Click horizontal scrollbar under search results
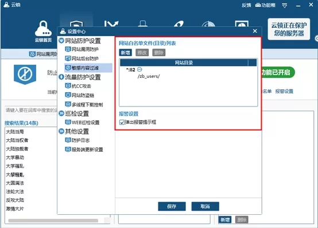This screenshot has height=228, width=318. (x=53, y=221)
